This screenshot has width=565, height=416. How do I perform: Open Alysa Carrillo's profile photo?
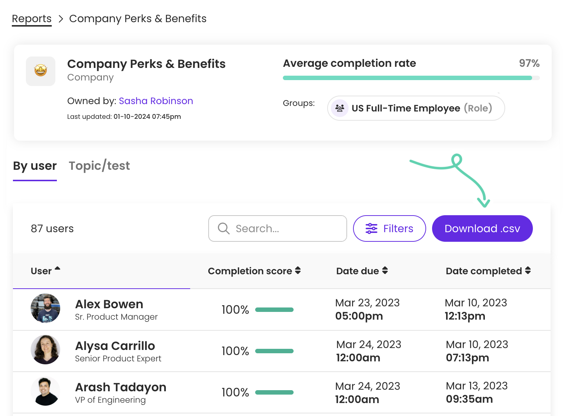(x=45, y=350)
